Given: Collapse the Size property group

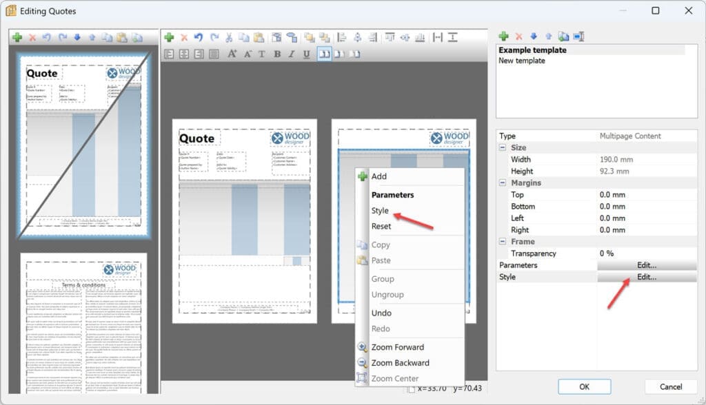Looking at the screenshot, I should (x=503, y=147).
